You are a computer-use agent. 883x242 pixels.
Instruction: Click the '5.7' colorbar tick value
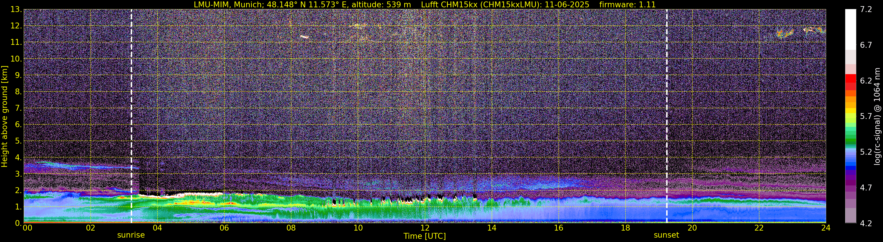tap(866, 116)
